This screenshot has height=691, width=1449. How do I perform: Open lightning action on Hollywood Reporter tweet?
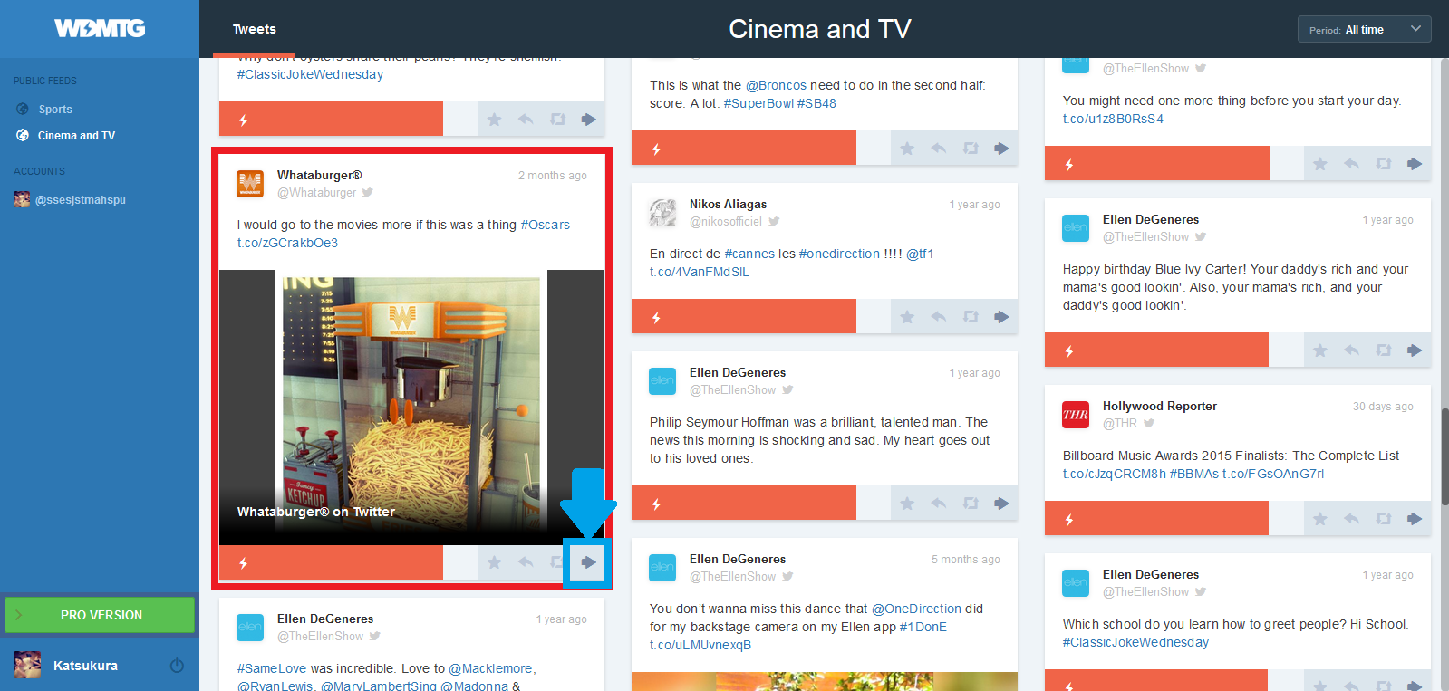[x=1069, y=518]
